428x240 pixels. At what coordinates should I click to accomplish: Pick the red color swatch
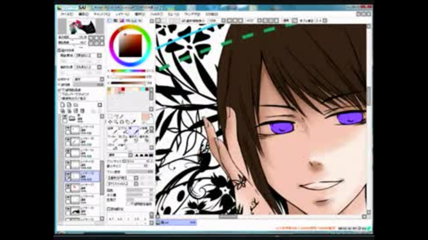(x=123, y=89)
